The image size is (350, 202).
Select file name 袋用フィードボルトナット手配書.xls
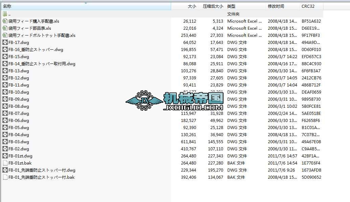click(42, 35)
